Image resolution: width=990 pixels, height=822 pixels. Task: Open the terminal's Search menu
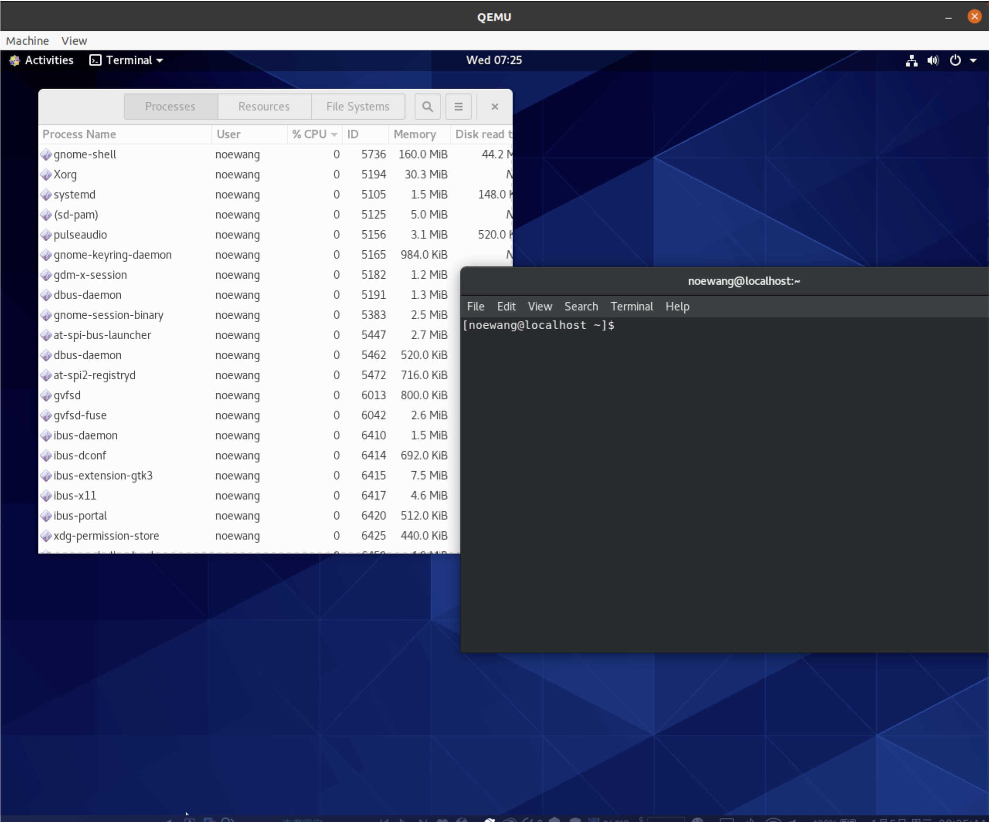point(581,307)
